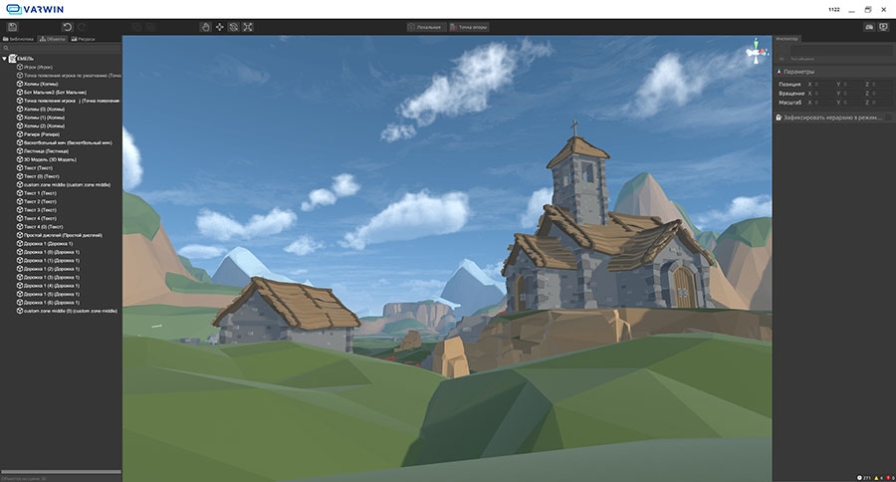The image size is (896, 482).
Task: Toggle the Точка опоры pivot mode
Action: coord(468,27)
